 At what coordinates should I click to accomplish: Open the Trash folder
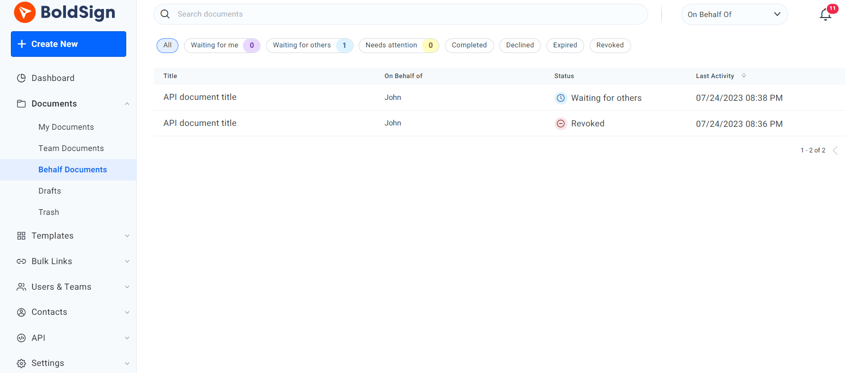coord(49,212)
